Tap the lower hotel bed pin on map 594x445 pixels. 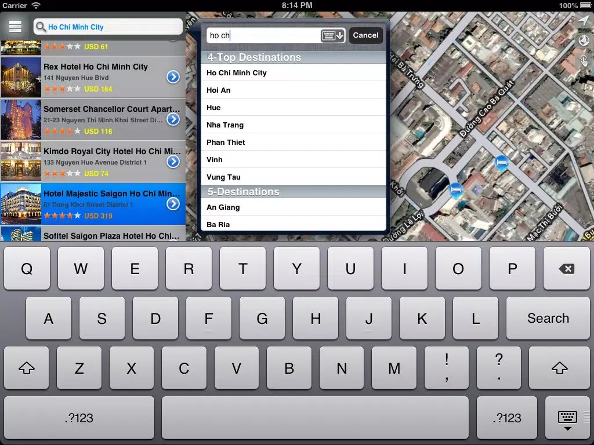[x=456, y=190]
